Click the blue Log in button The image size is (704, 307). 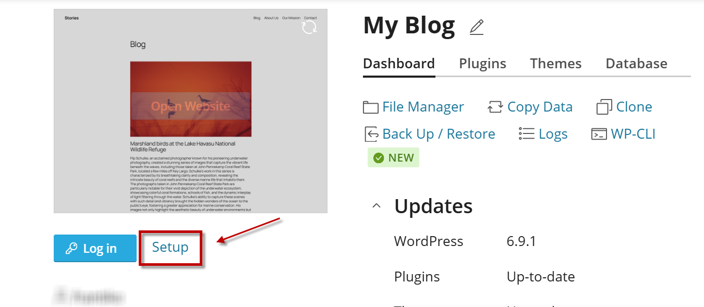(95, 248)
